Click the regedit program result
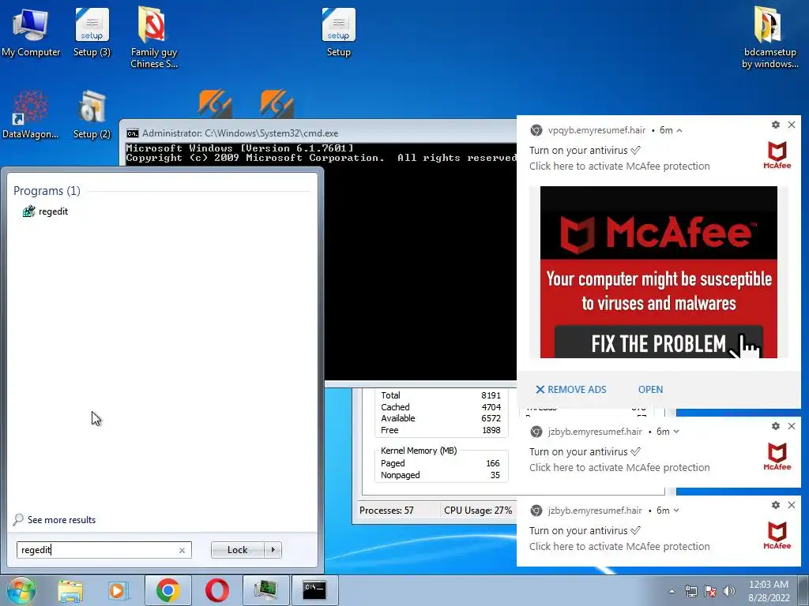Screen dimensions: 809x606 tap(45, 211)
